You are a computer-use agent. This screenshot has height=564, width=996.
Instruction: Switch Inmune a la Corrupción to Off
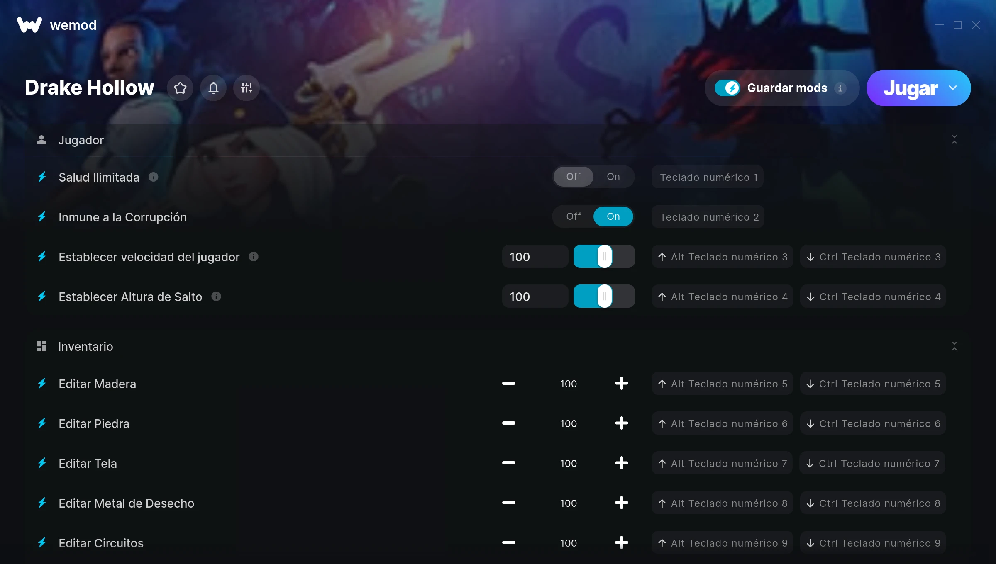point(574,216)
